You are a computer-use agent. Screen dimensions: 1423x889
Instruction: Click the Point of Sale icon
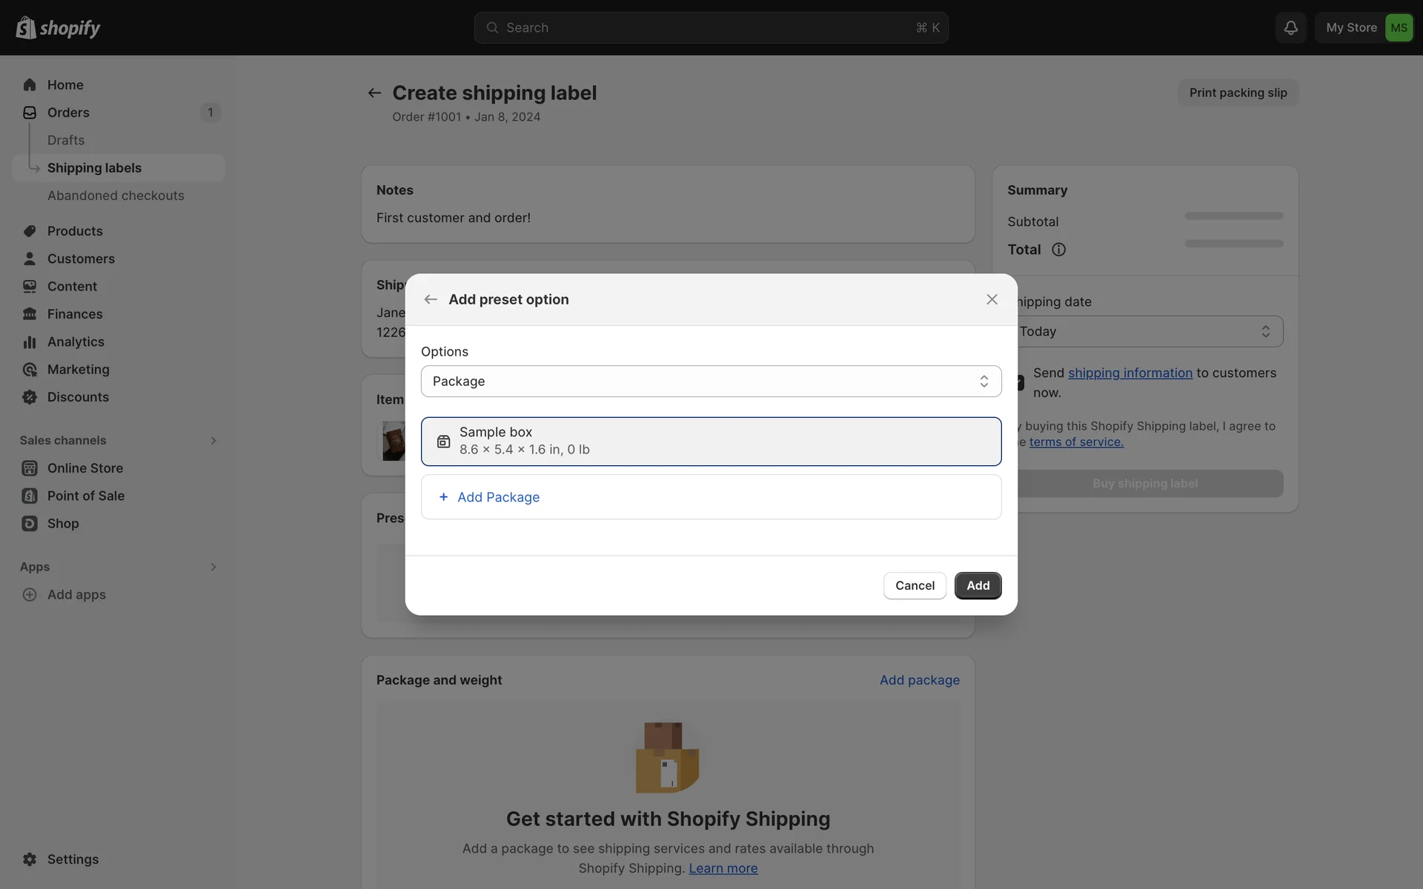click(x=30, y=496)
